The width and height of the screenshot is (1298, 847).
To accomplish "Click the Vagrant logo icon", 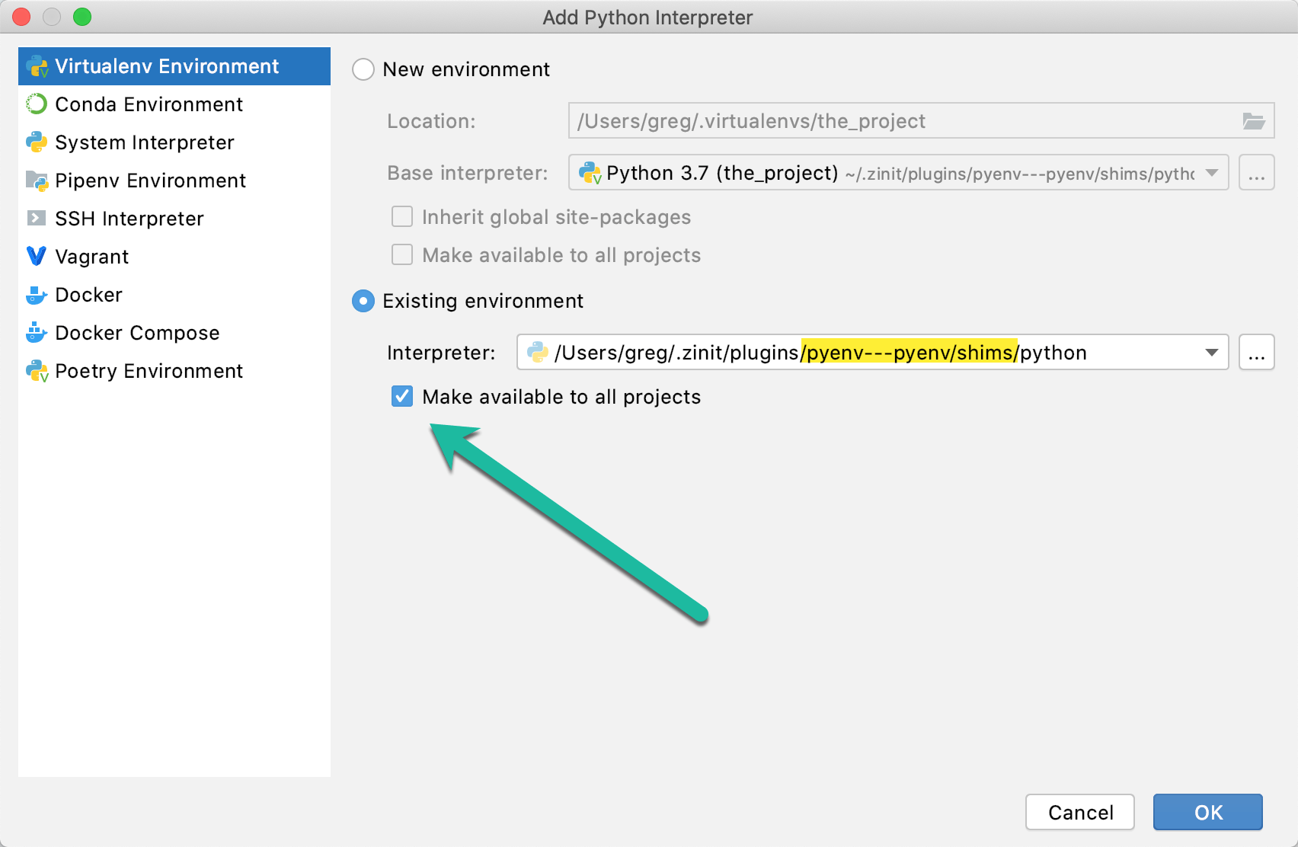I will click(37, 257).
